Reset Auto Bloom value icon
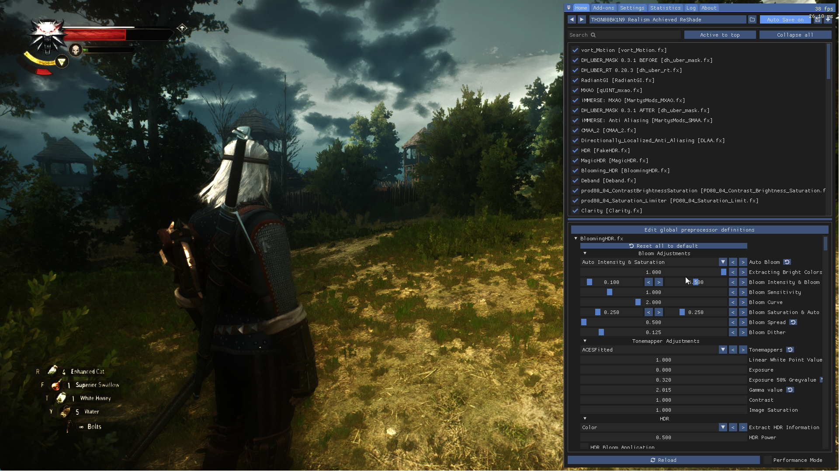Screen dimensions: 839x471 coord(787,262)
